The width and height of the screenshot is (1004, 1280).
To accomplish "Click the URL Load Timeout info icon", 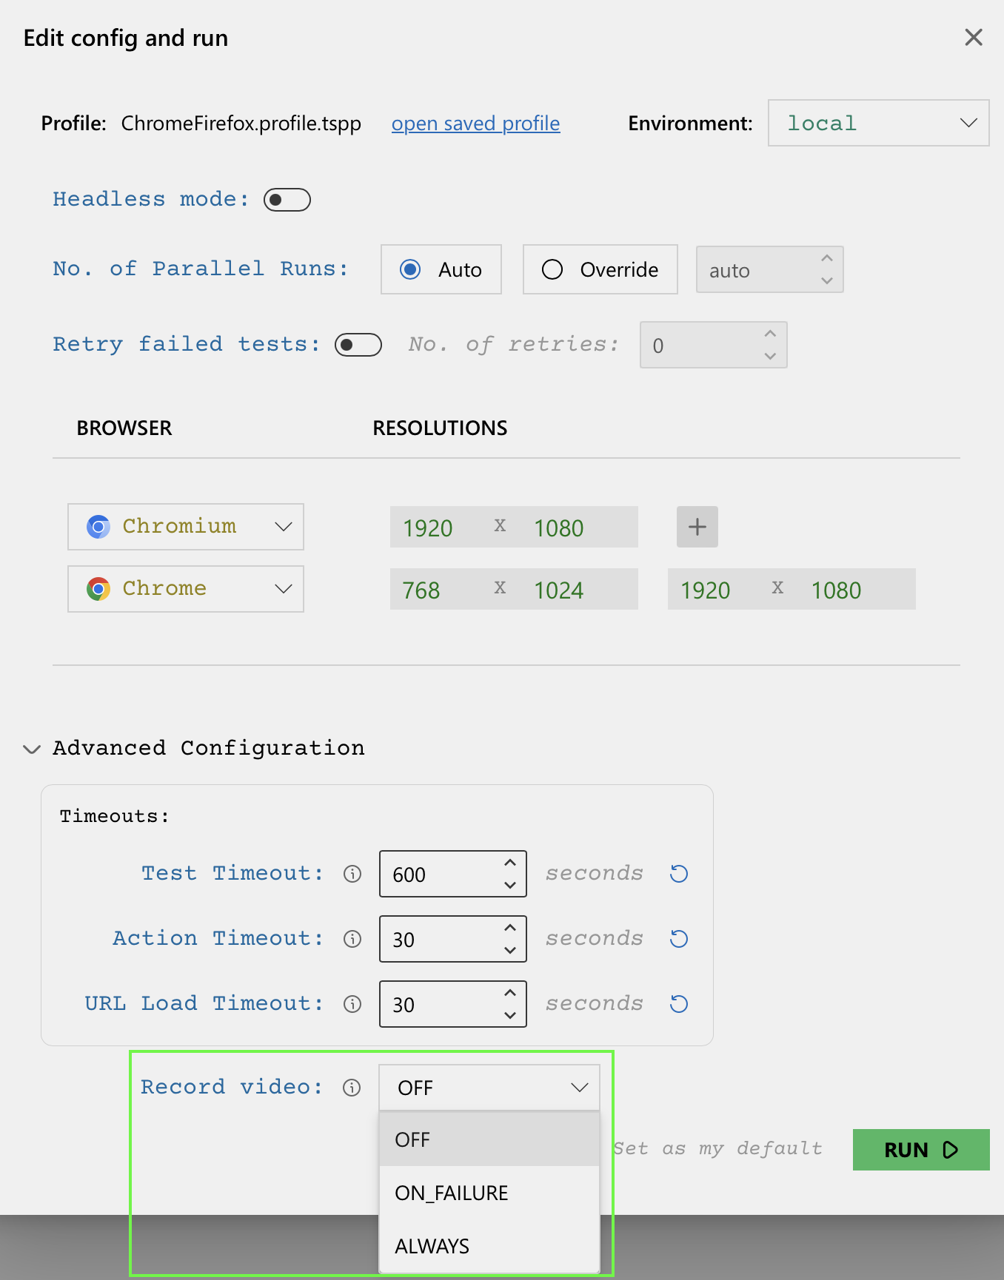I will tap(352, 1004).
